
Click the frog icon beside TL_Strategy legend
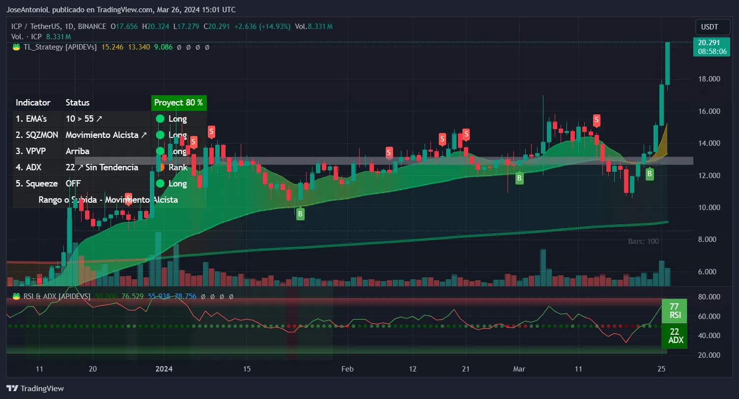tap(16, 47)
